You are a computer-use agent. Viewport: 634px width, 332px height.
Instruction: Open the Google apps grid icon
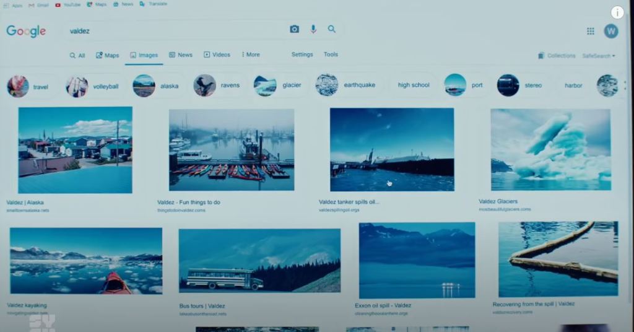point(590,31)
